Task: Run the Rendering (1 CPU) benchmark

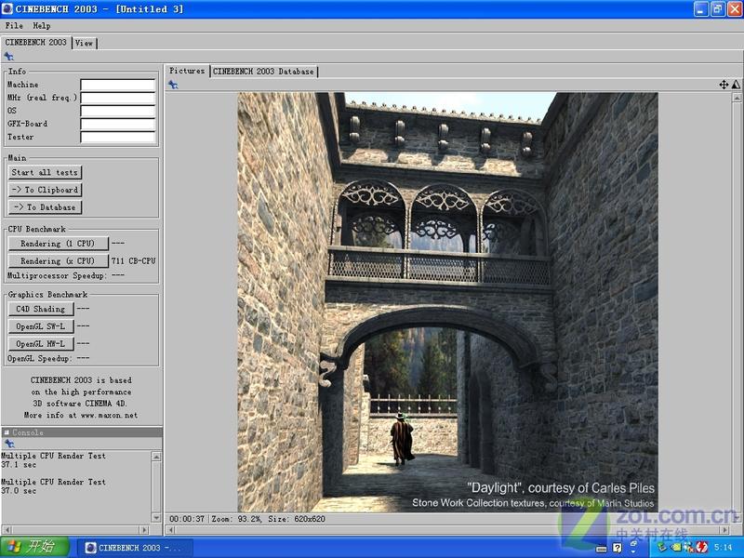Action: point(58,244)
